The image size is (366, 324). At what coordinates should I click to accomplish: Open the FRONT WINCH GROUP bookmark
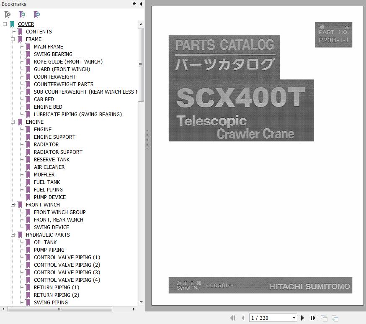59,212
